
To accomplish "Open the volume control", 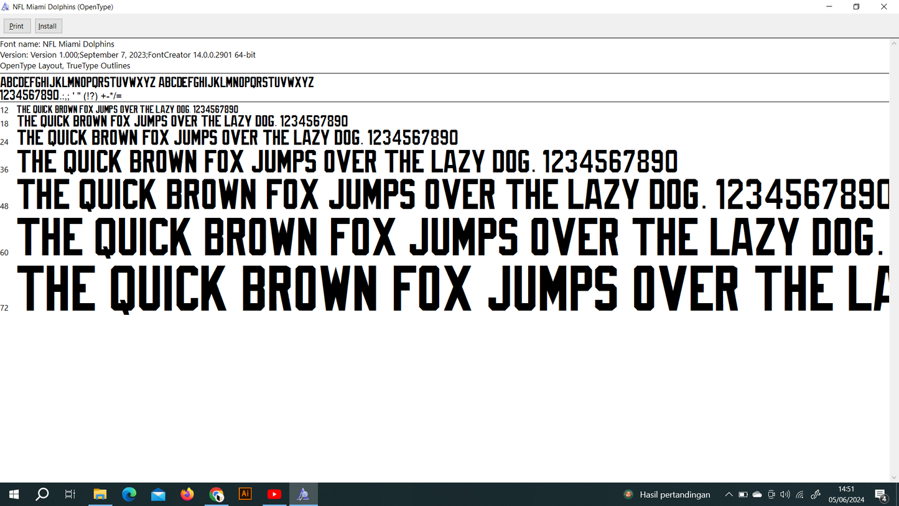I will pos(785,495).
